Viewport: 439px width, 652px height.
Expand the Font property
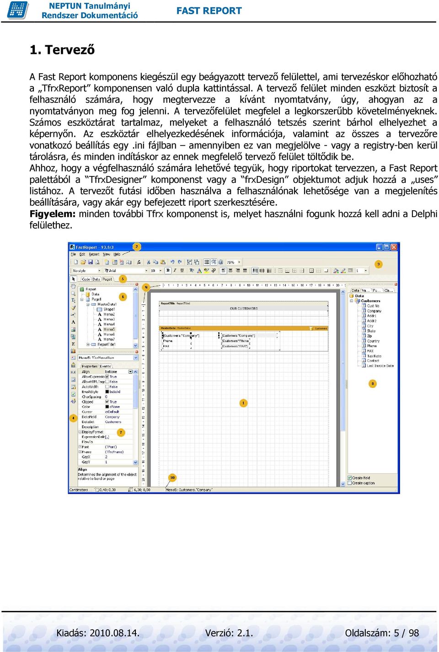coord(80,447)
